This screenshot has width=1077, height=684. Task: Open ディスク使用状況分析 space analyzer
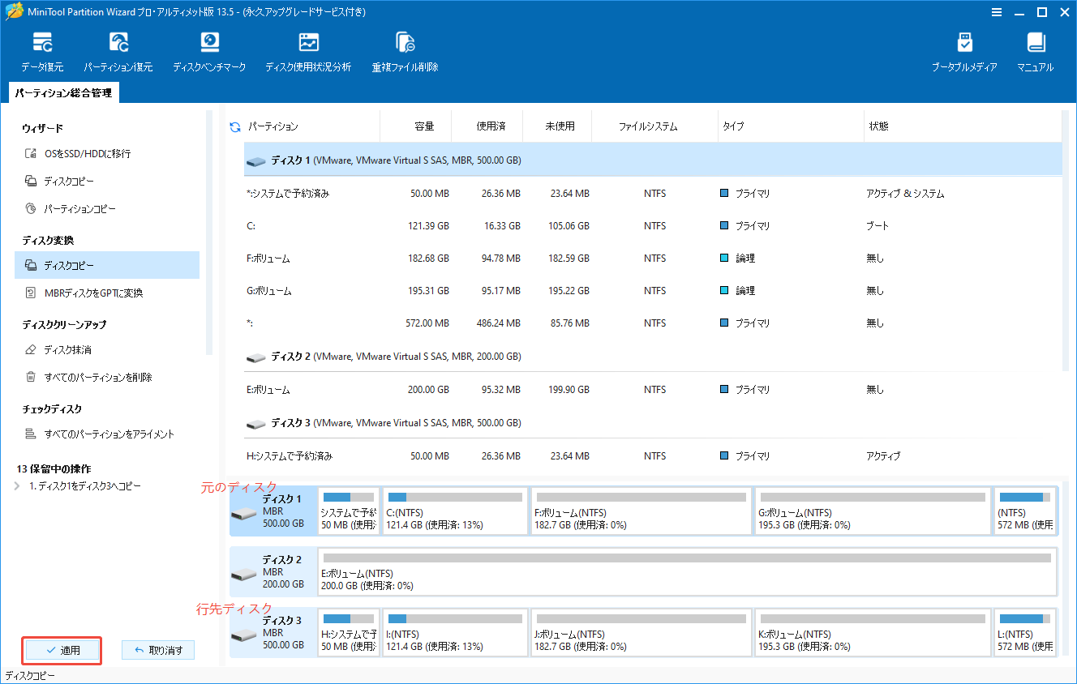pyautogui.click(x=308, y=49)
